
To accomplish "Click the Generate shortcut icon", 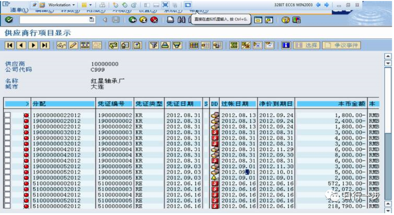I will [x=269, y=20].
